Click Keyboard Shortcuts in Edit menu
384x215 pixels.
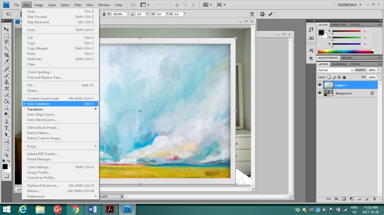click(60, 185)
